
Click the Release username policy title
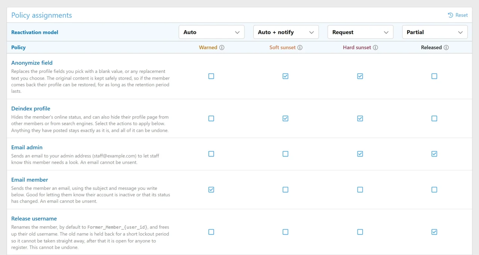pos(34,219)
